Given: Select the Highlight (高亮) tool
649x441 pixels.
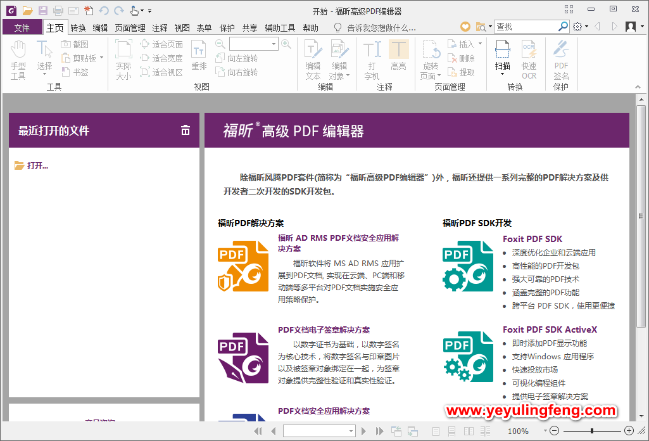Looking at the screenshot, I should [399, 56].
